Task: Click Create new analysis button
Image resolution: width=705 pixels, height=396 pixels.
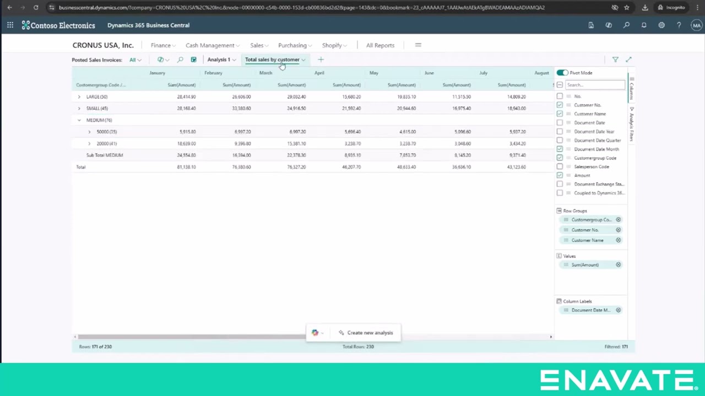Action: point(366,333)
